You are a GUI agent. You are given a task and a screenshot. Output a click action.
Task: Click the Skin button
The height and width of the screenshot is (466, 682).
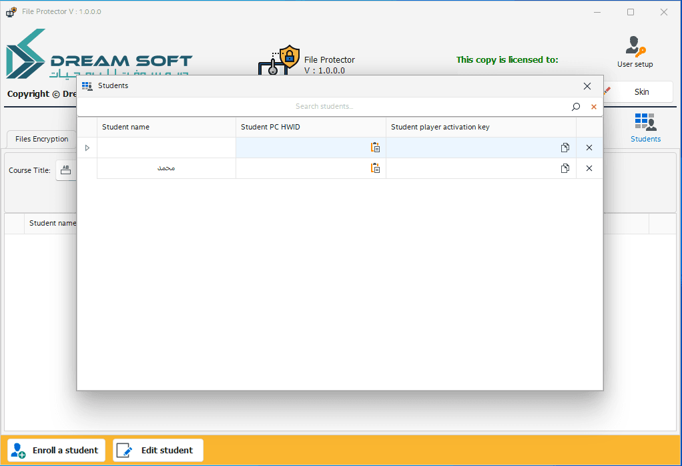[641, 92]
